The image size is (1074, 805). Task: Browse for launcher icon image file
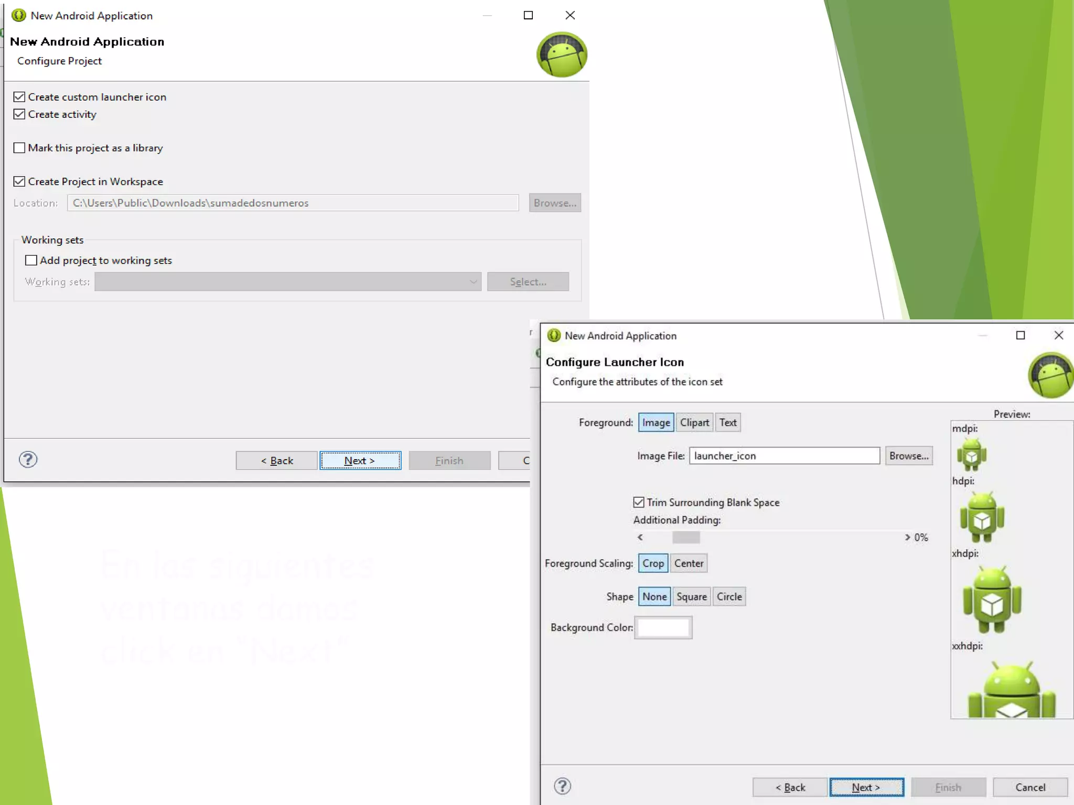click(x=909, y=456)
